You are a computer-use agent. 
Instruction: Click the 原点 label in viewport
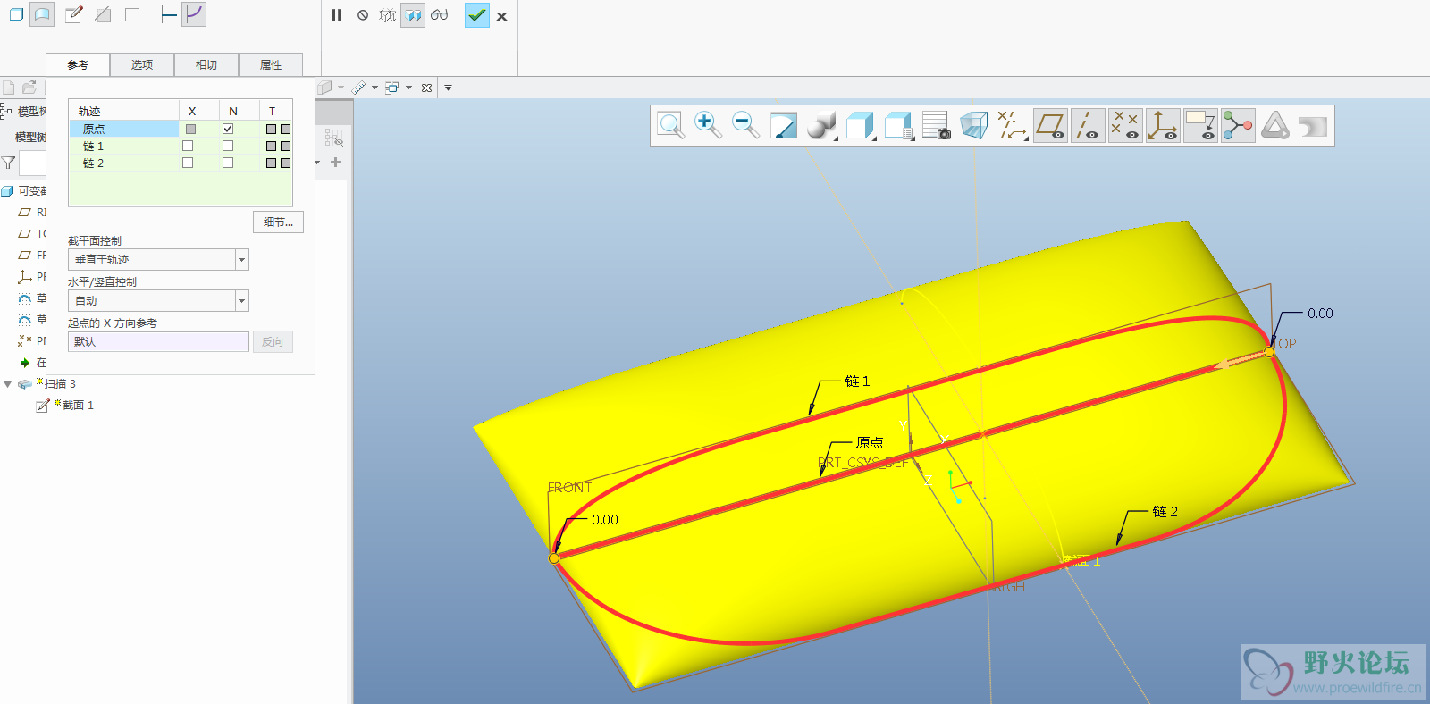tap(870, 443)
